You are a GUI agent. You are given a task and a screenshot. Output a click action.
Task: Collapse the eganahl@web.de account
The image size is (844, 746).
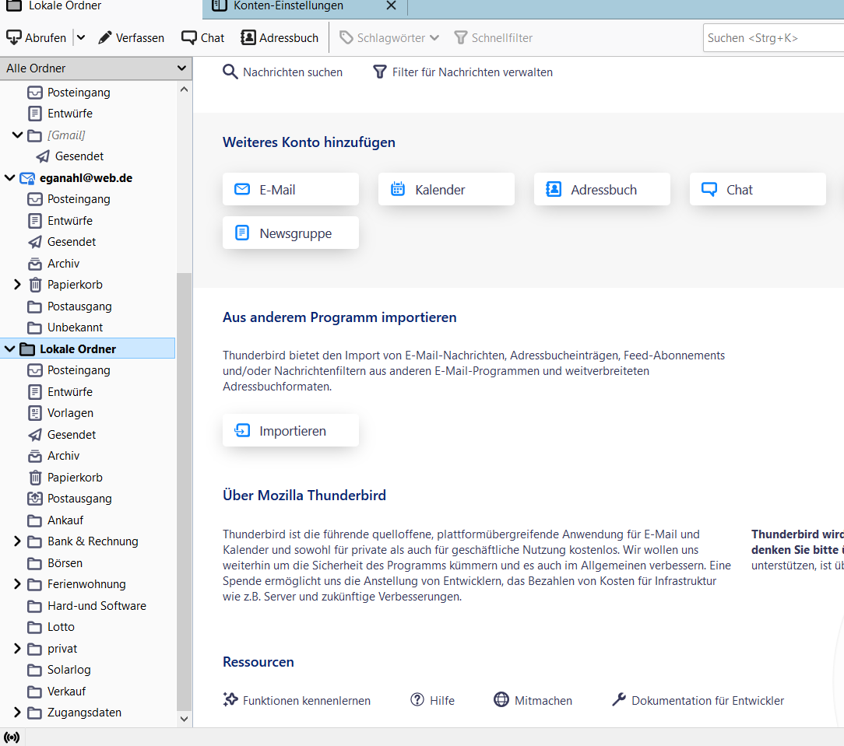(9, 178)
